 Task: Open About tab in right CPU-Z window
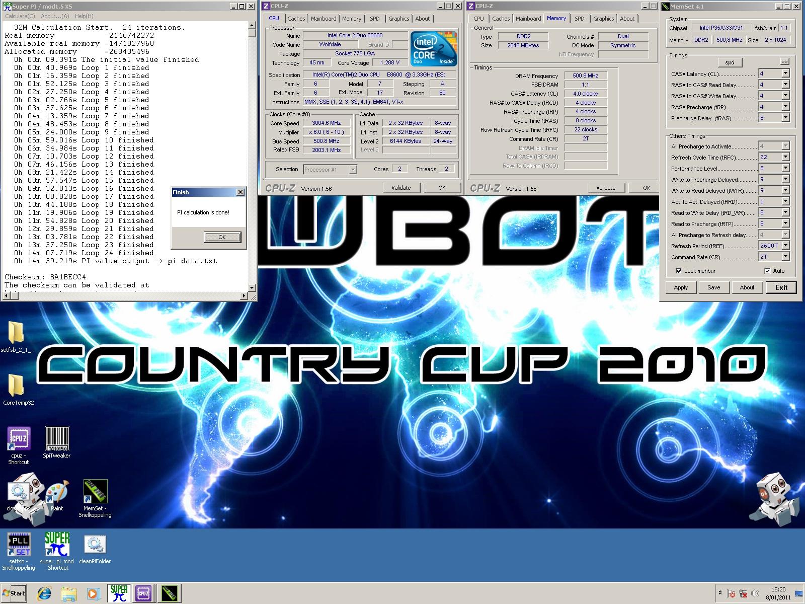pos(627,19)
